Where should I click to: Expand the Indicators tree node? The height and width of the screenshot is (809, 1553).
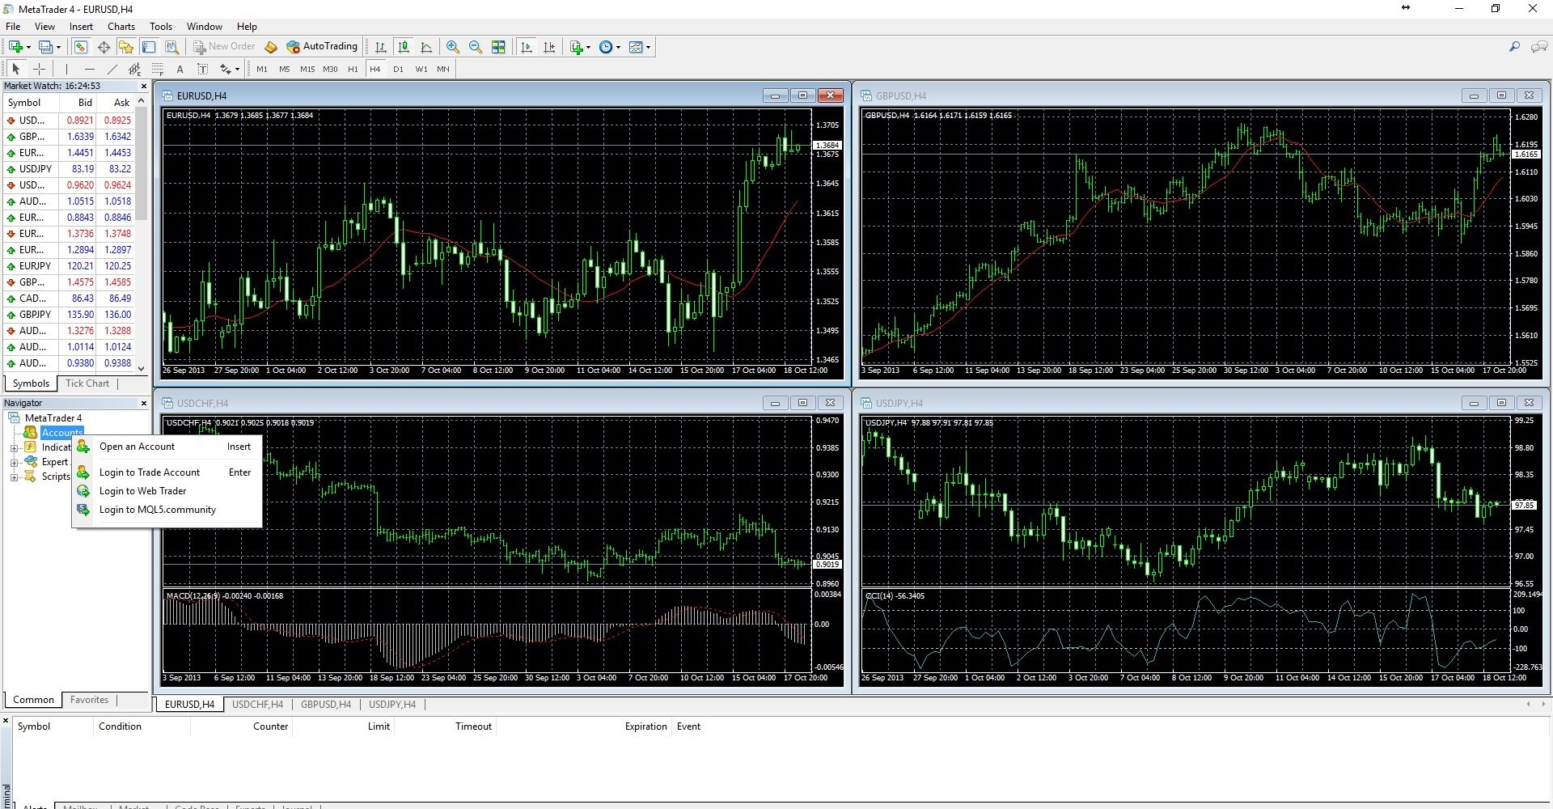(14, 447)
